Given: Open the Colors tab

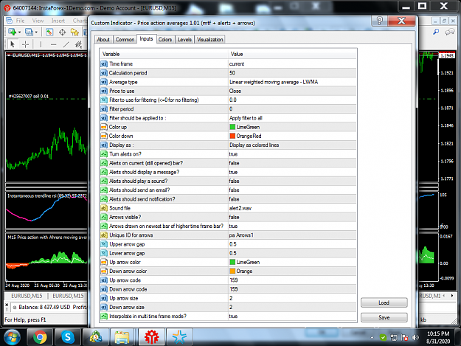Looking at the screenshot, I should [x=165, y=39].
